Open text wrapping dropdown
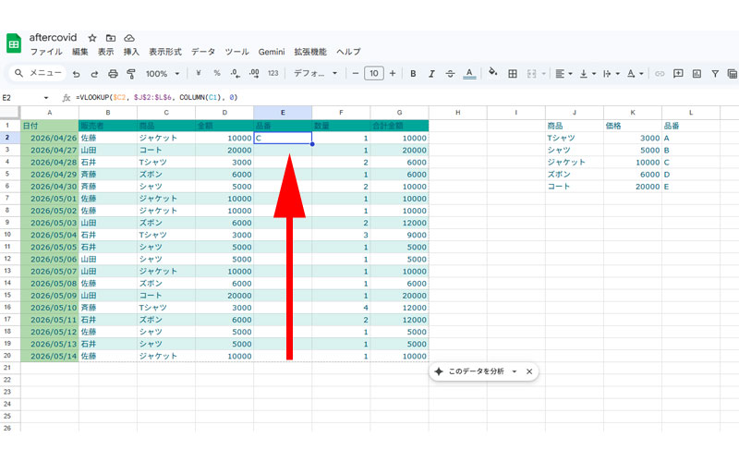The height and width of the screenshot is (462, 739). click(x=611, y=74)
